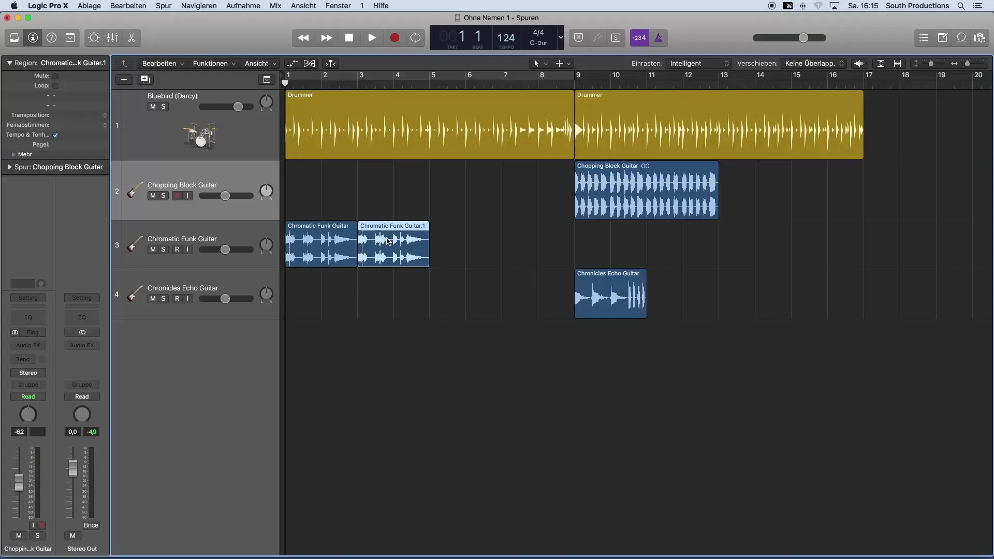Viewport: 994px width, 559px height.
Task: Open the Media Browser icon
Action: [x=980, y=38]
